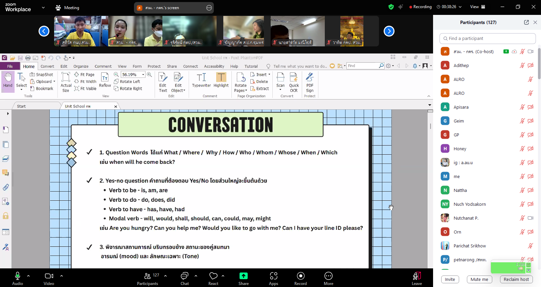Click the Mute me button
This screenshot has width=541, height=287.
(479, 279)
